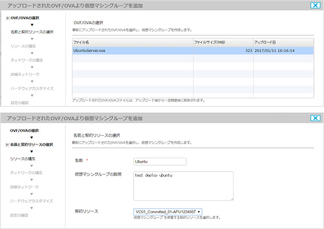Select the UbuntuServer.ova file row

pyautogui.click(x=193, y=50)
